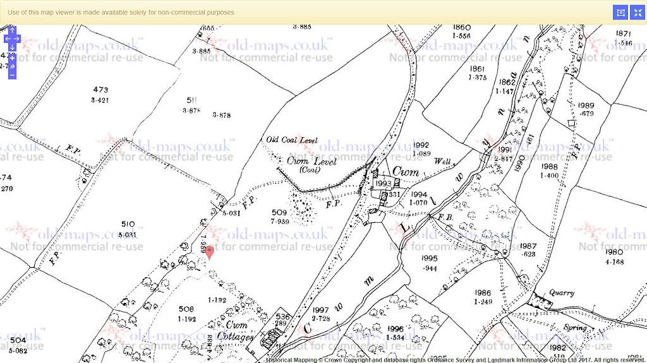The height and width of the screenshot is (363, 647).
Task: Pan the map up with the up arrow
Action: 13,30
